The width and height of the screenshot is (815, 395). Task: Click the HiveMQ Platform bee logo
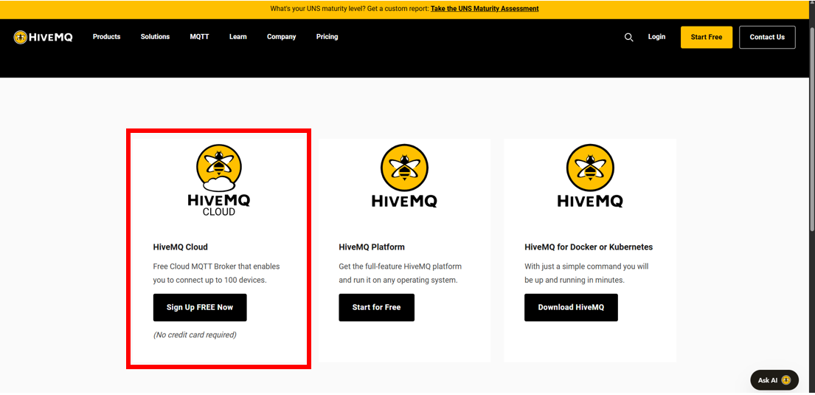(404, 176)
